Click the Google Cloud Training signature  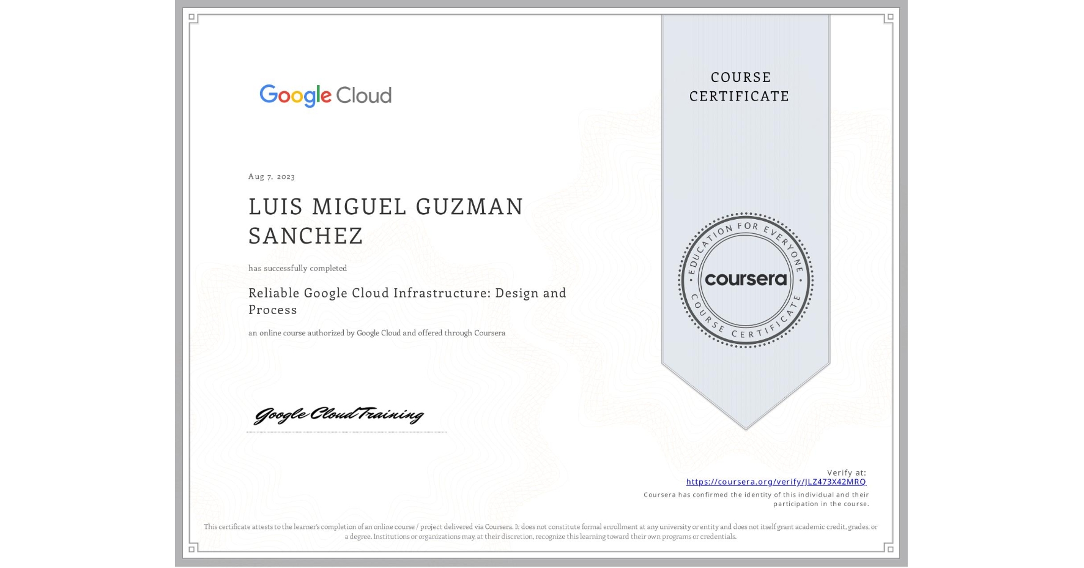pyautogui.click(x=338, y=415)
